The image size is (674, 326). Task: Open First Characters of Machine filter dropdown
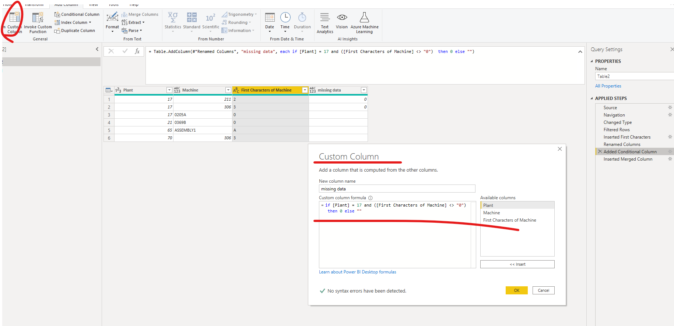click(305, 90)
